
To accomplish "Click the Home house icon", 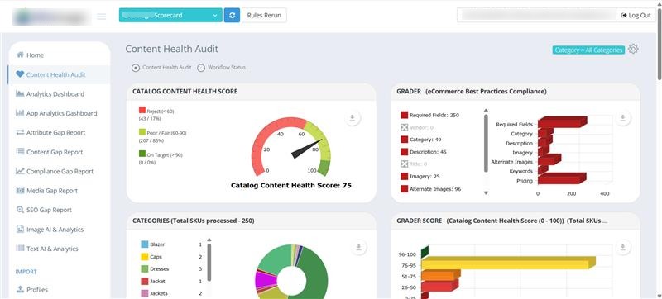I will [20, 55].
